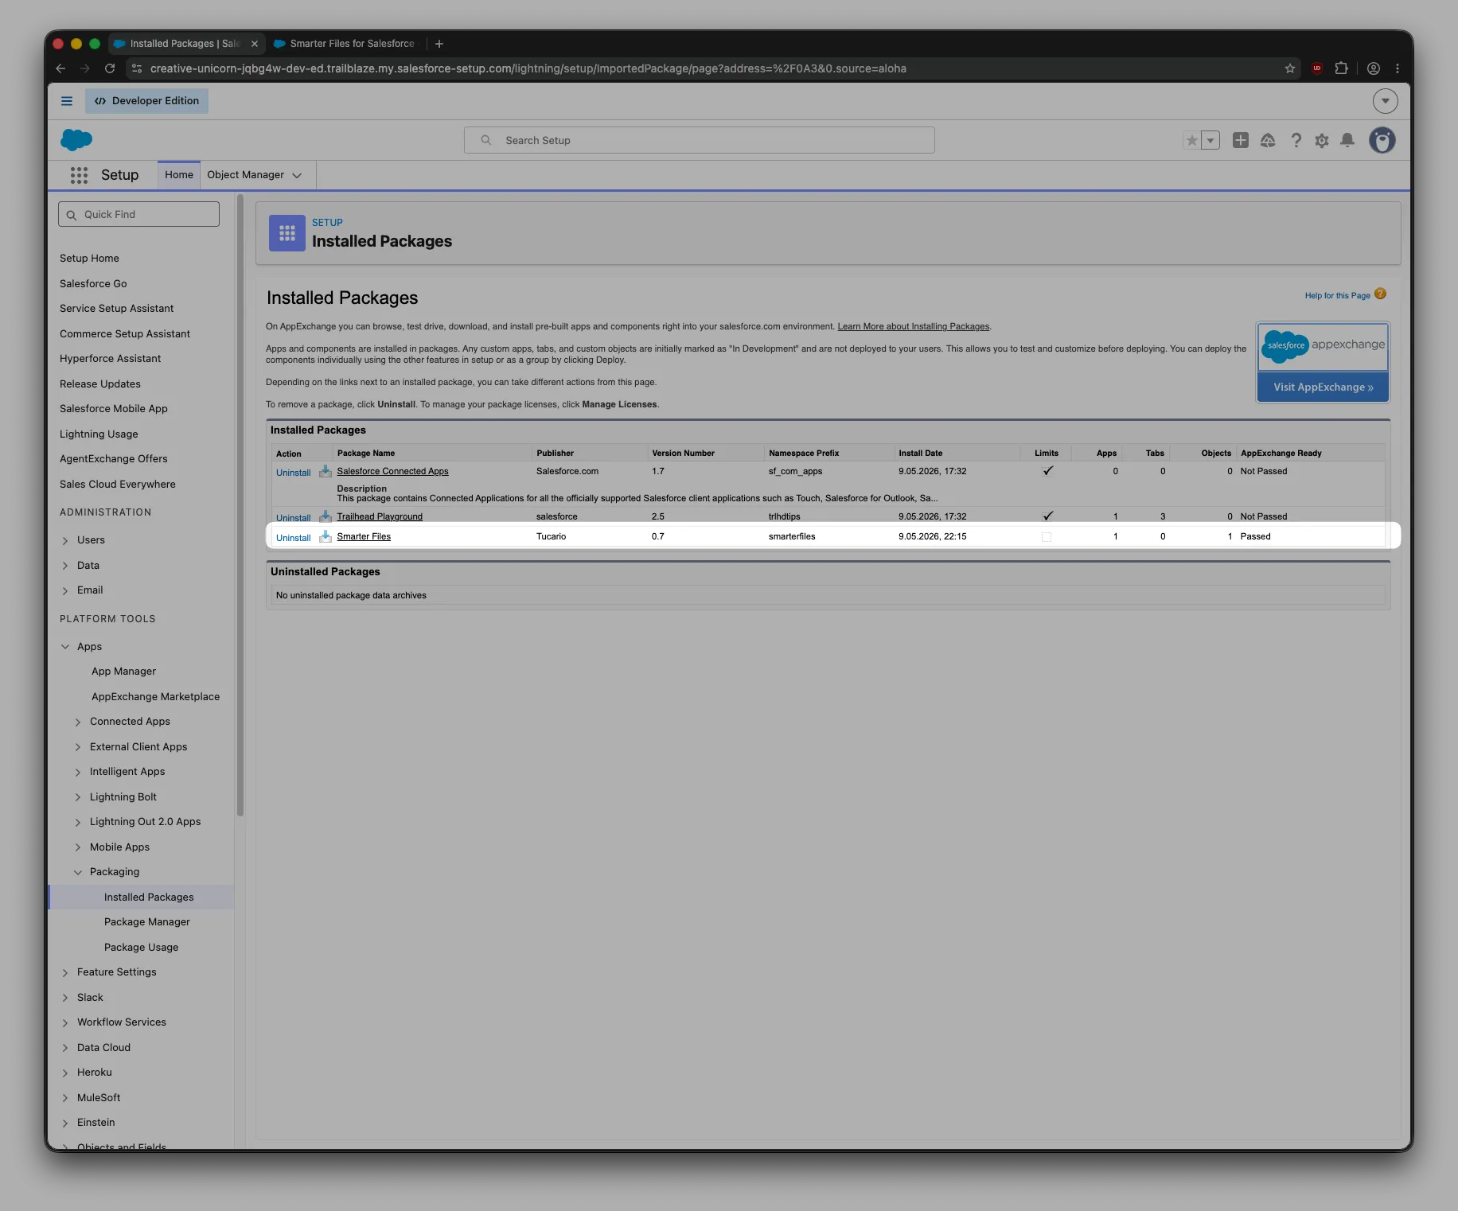Expand External Client Apps
The height and width of the screenshot is (1211, 1458).
pos(78,747)
